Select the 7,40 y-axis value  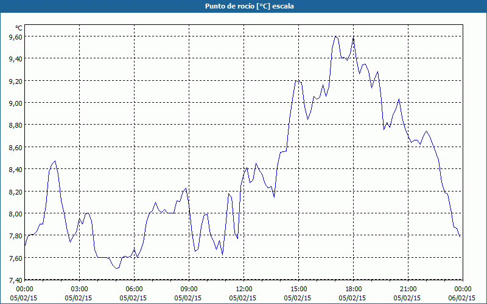tap(16, 280)
